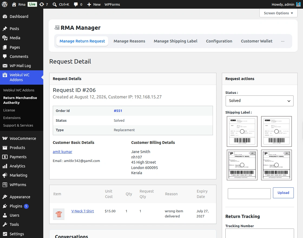The height and width of the screenshot is (238, 303).
Task: Click the WordPress logo icon
Action: 5,4
